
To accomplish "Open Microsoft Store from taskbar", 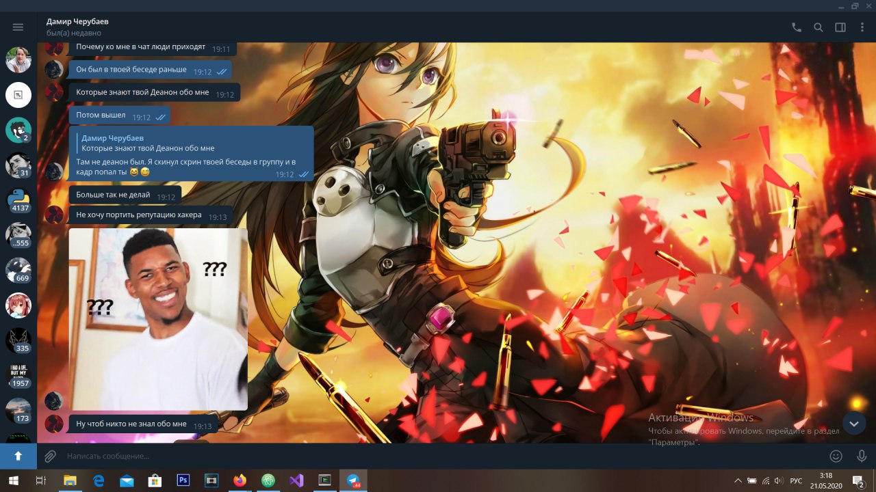I will pos(155,480).
